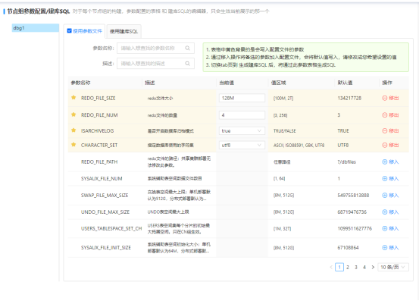Open the ISARCHIVELOG value dropdown
Viewport: 419px width, 301px height.
tap(242, 130)
